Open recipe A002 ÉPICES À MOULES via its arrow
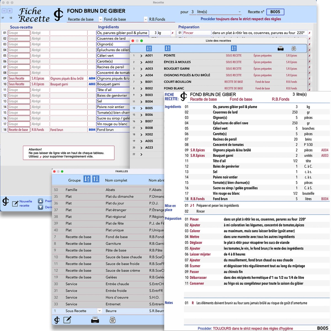Image resolution: width=331 pixels, height=331 pixels. point(141,62)
